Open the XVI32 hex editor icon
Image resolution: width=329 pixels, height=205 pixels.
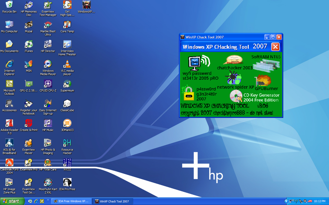pyautogui.click(x=67, y=162)
